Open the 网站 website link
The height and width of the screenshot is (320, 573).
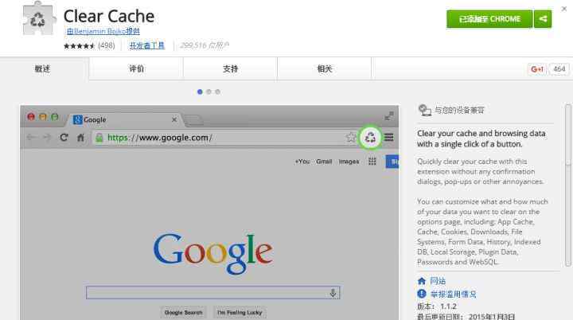[438, 281]
